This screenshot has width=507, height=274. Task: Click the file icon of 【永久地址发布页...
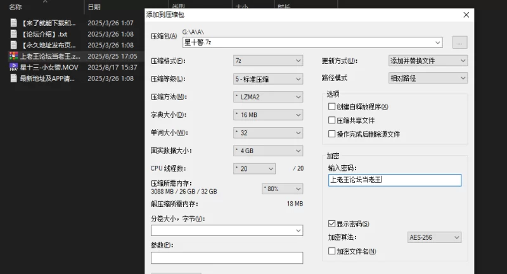pos(13,45)
